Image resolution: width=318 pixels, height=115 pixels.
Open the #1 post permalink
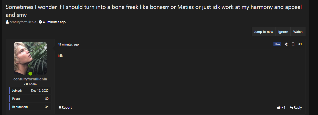click(x=300, y=44)
